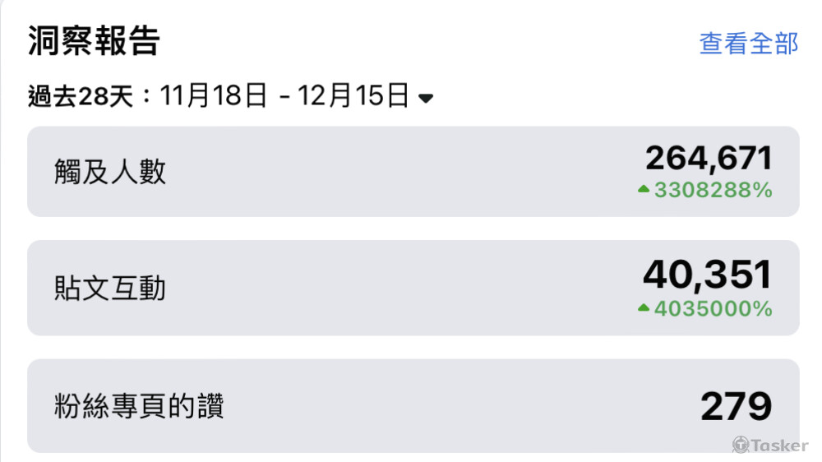
Task: Expand the date range dropdown arrow
Action: tap(426, 99)
